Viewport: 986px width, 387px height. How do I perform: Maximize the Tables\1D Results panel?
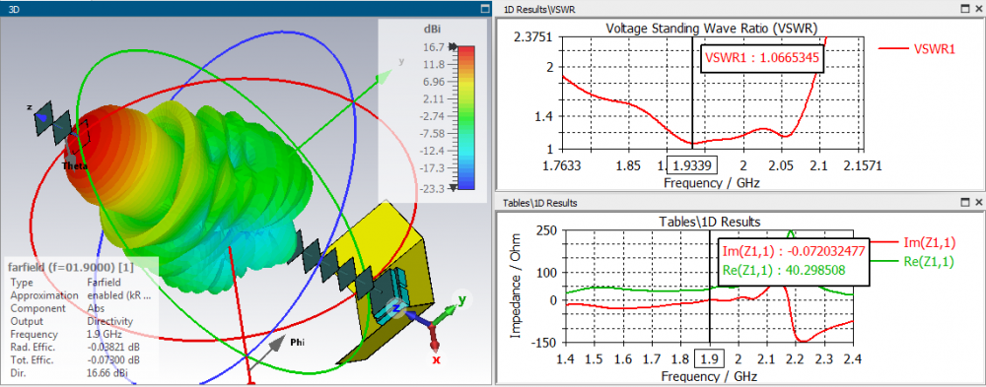966,203
